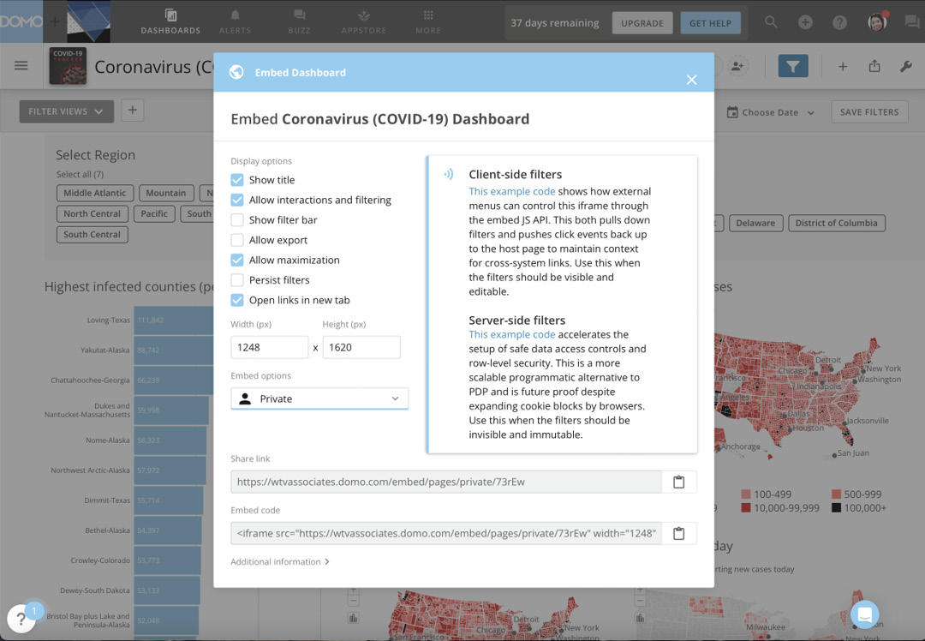Open the Buzz tab in the top navigation

[x=299, y=21]
